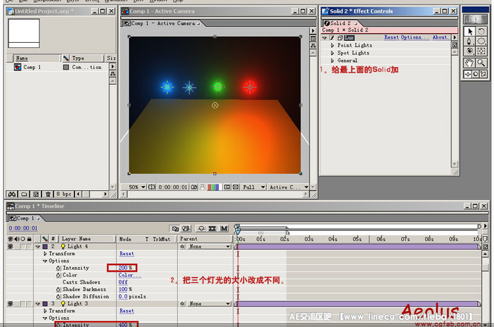Hide the Light 4 layer eye toggle
Image resolution: width=494 pixels, height=327 pixels.
tap(11, 247)
